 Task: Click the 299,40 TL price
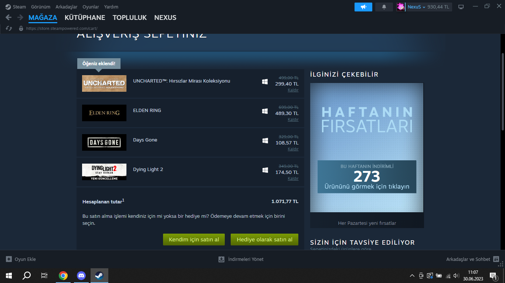287,84
